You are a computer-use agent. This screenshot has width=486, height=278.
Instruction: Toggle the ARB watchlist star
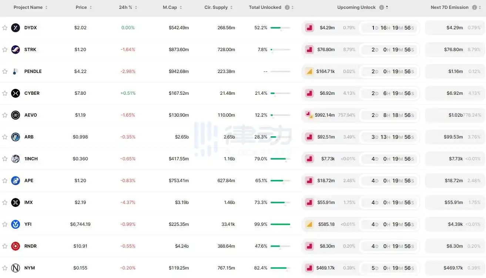tap(5, 137)
